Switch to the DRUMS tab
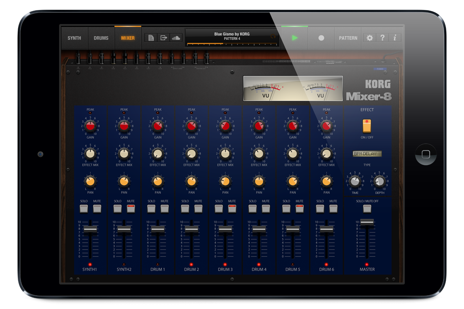 pos(101,38)
